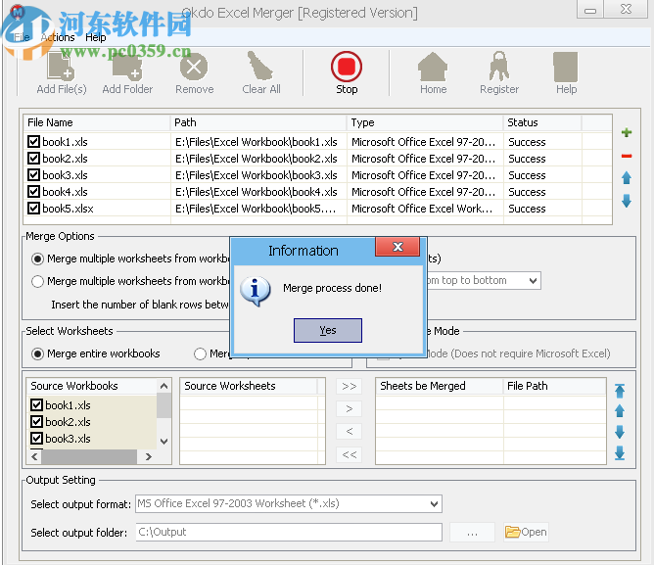Image resolution: width=654 pixels, height=565 pixels.
Task: Toggle book3.xls checkbox in Source Workbooks
Action: click(x=36, y=438)
